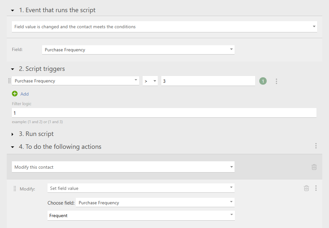Click the green plus Add icon
This screenshot has width=329, height=228.
coord(15,94)
